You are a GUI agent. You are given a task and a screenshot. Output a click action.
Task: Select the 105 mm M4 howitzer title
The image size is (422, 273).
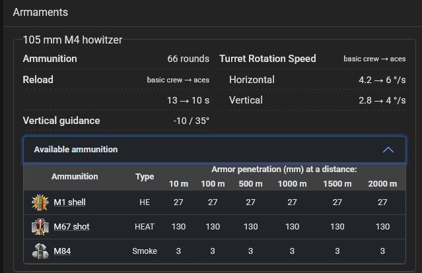(x=72, y=40)
